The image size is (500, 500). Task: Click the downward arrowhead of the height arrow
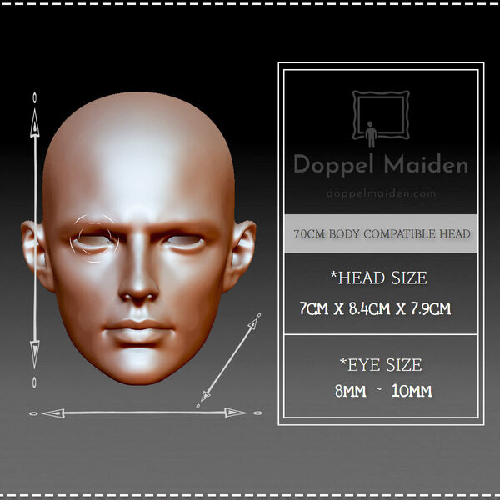click(34, 354)
